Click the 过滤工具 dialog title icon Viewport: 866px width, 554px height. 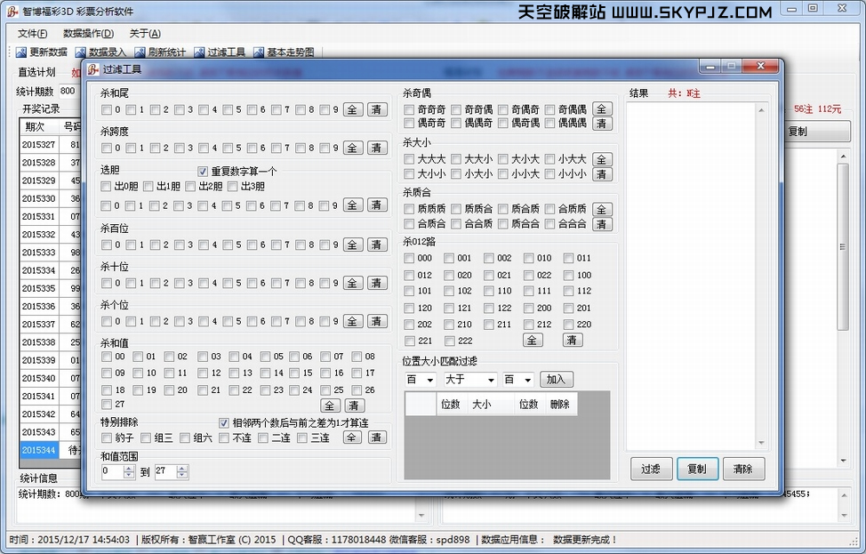pos(92,68)
